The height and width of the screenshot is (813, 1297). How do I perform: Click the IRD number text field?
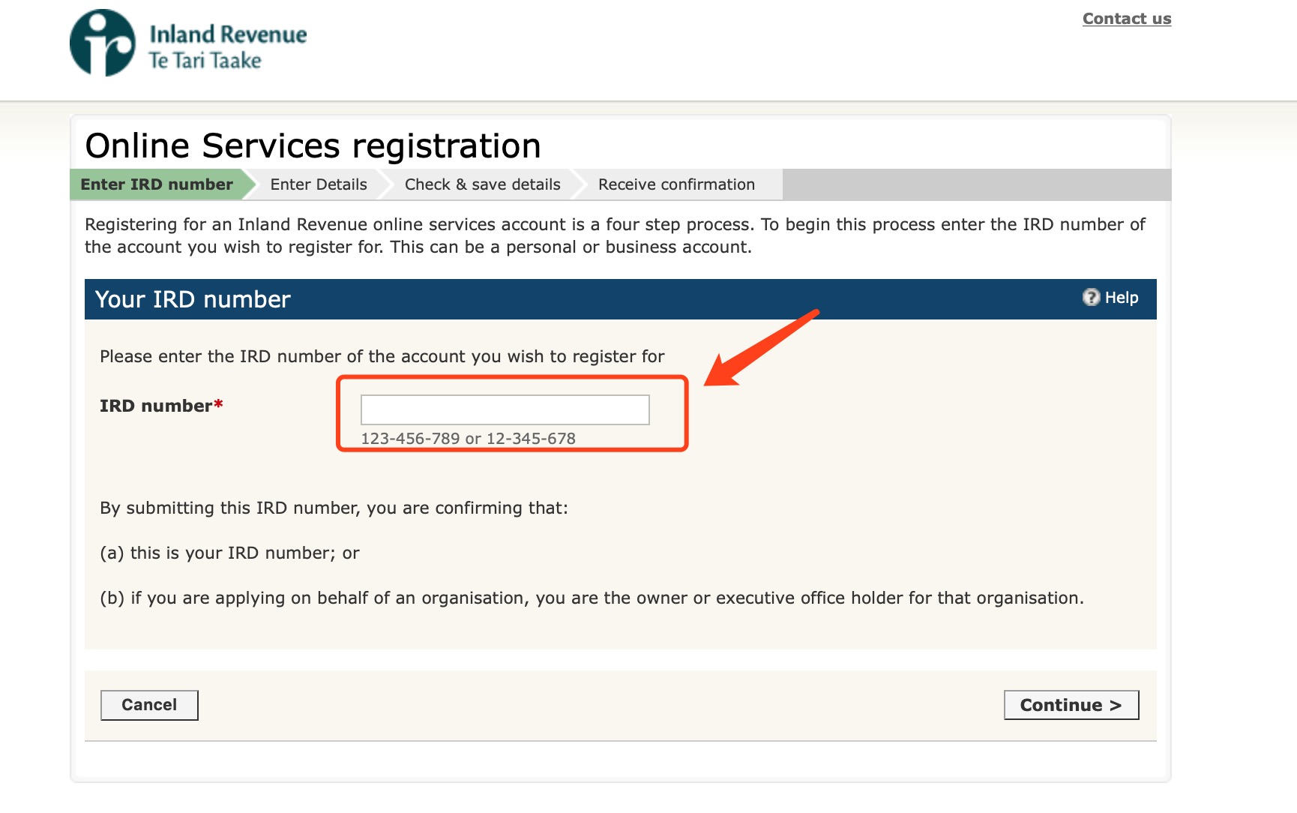tap(505, 409)
